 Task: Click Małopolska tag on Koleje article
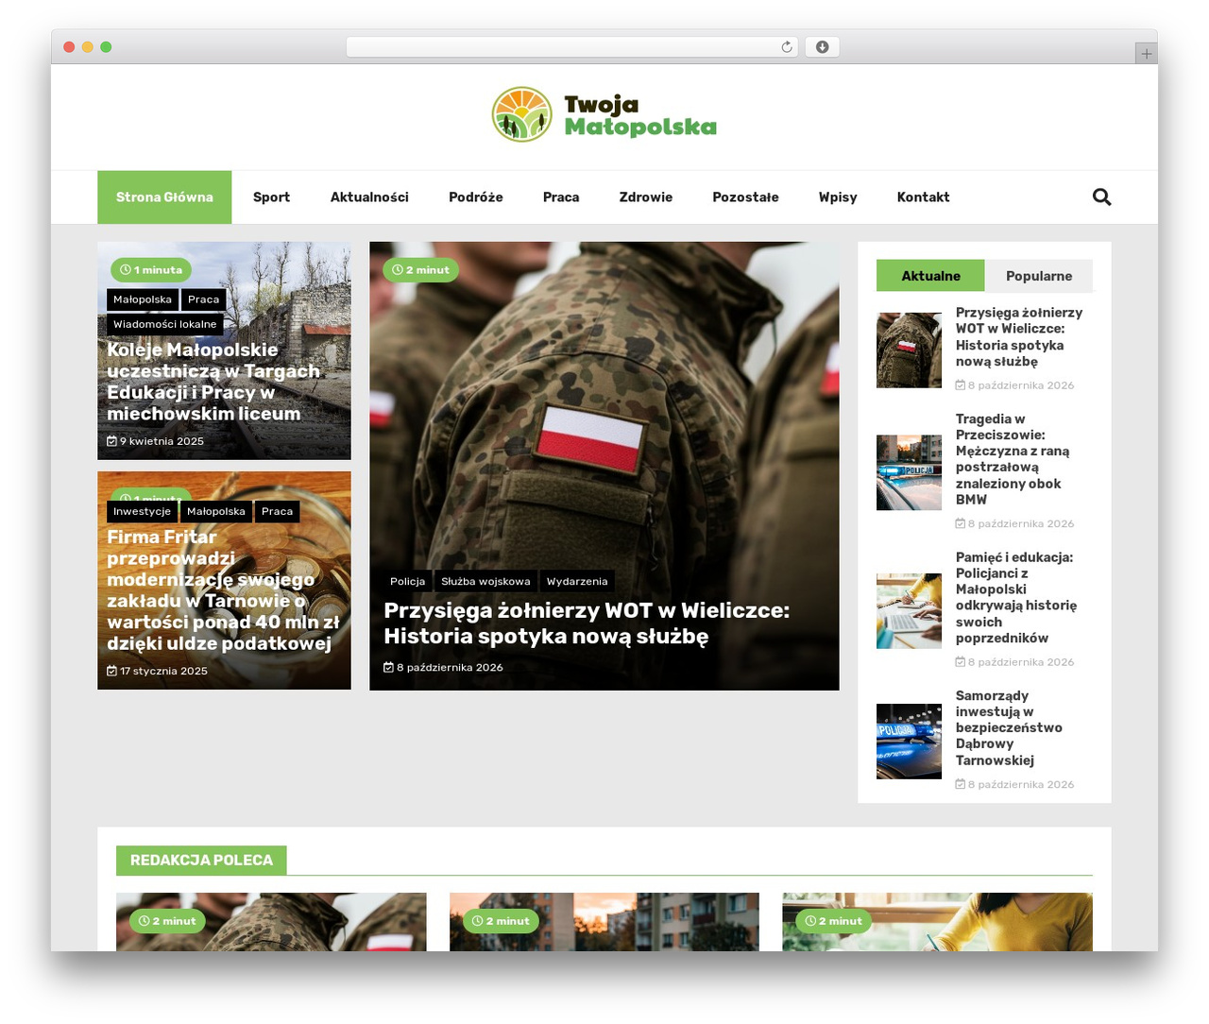coord(143,299)
